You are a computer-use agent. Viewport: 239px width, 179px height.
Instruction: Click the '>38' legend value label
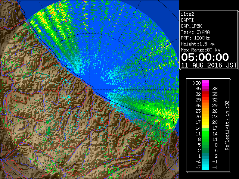[x=197, y=83]
